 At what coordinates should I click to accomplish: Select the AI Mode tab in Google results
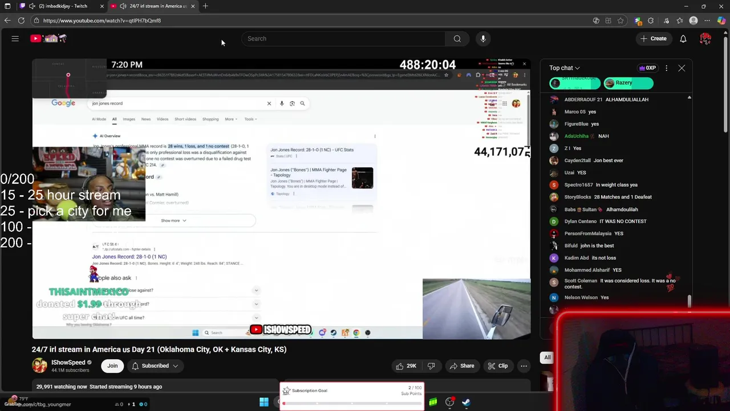[x=99, y=119]
